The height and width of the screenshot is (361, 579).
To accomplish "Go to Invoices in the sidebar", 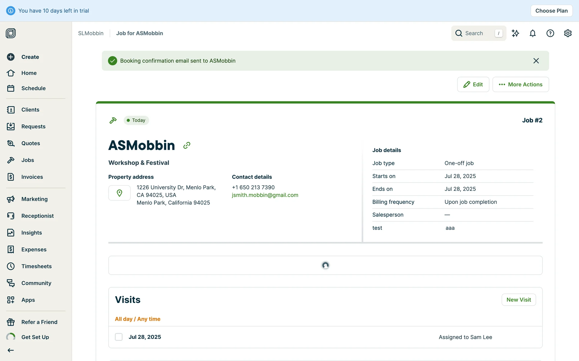I will (32, 177).
